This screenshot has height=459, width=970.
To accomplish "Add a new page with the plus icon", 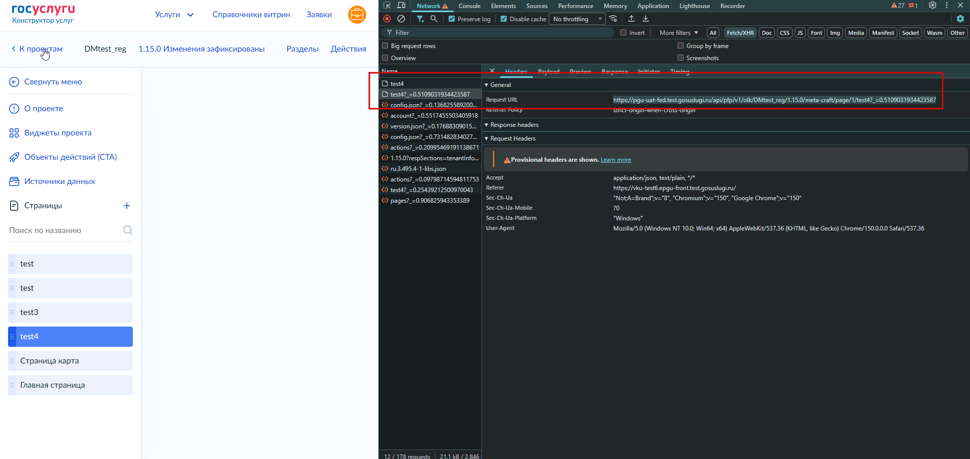I will (127, 206).
